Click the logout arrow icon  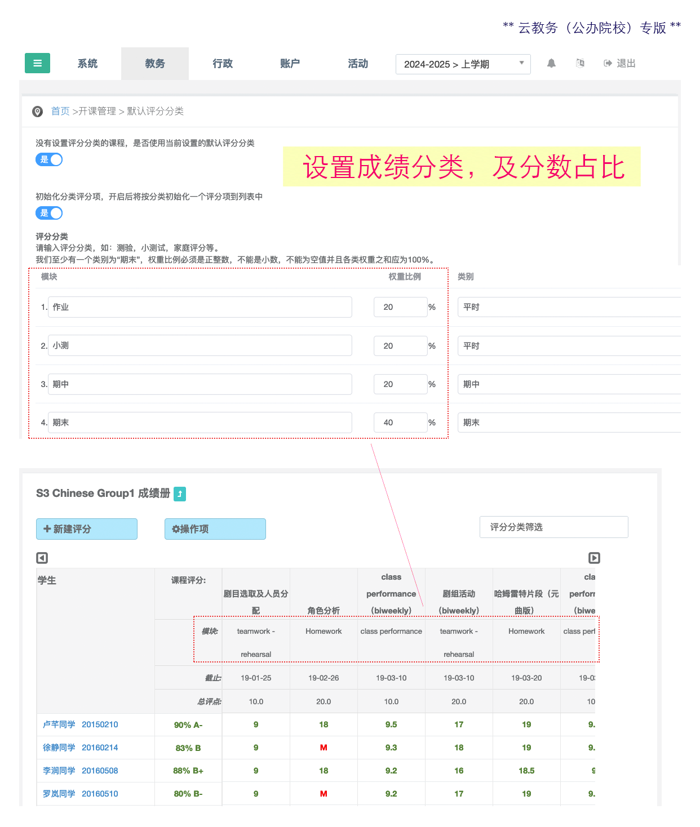click(x=608, y=63)
